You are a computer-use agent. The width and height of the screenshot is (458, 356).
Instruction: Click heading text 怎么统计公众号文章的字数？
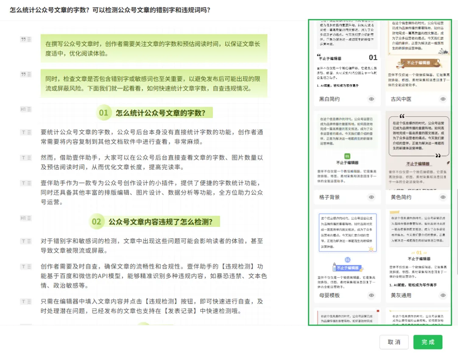click(x=160, y=113)
